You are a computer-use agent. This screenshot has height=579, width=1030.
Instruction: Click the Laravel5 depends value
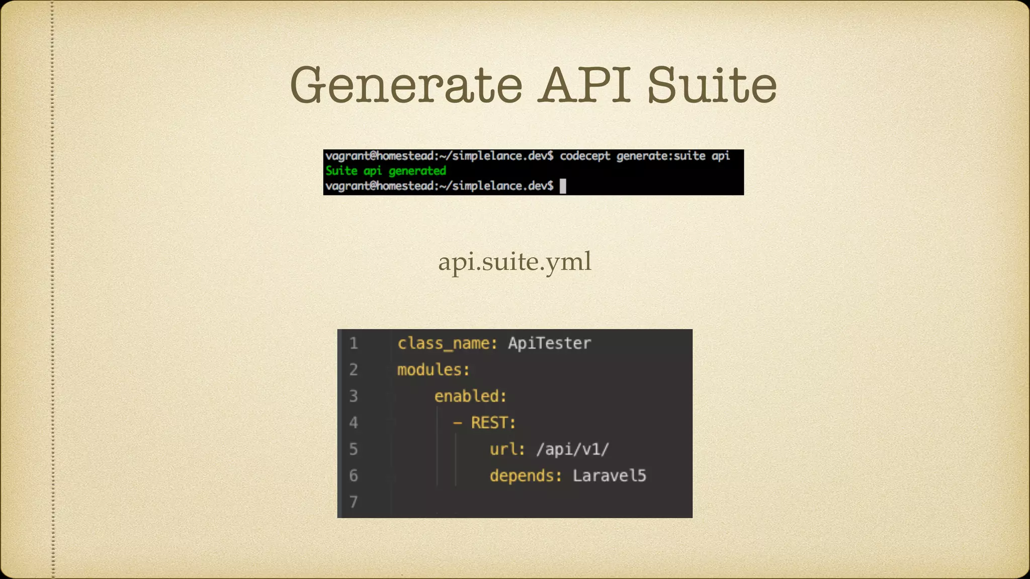coord(609,475)
